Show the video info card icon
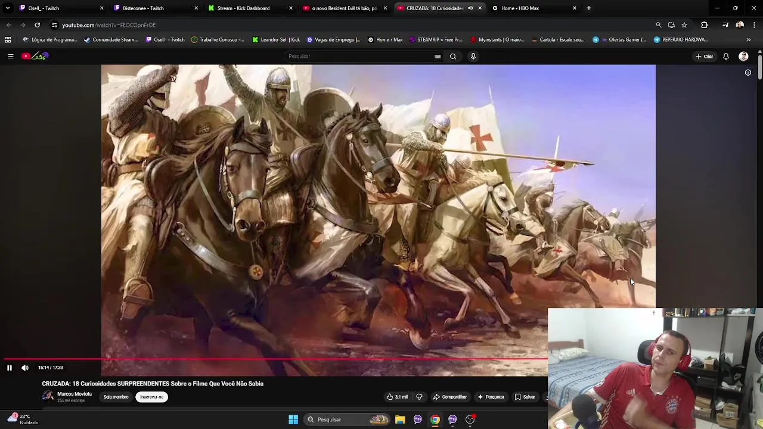The image size is (763, 429). click(x=748, y=73)
